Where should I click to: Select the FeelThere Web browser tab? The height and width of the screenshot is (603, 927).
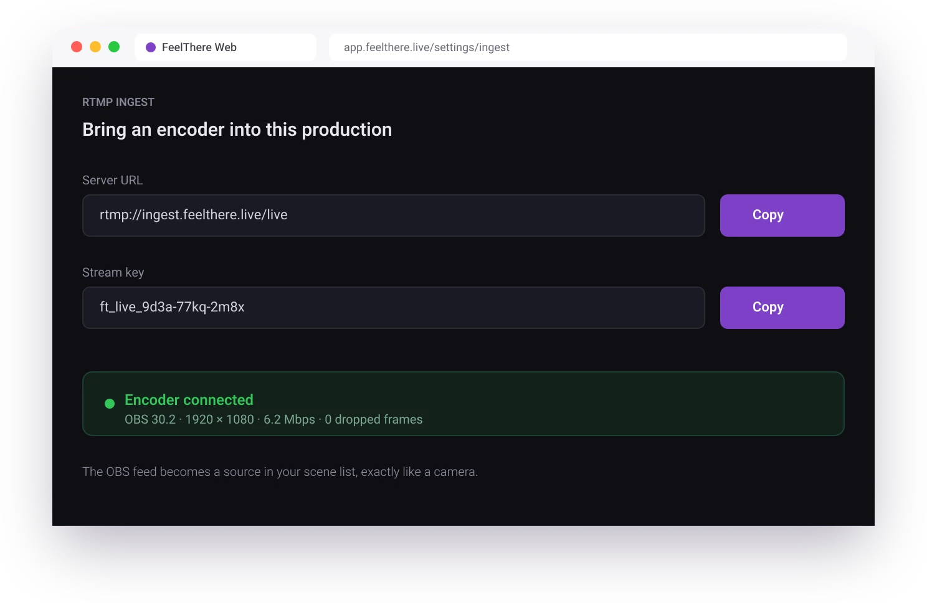point(226,47)
